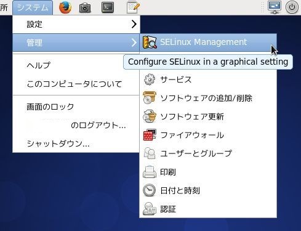
Task: Click the network display icon in tray
Action: [x=275, y=7]
